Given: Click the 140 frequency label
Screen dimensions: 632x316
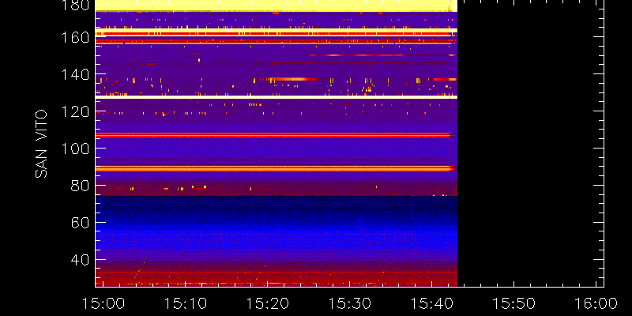Looking at the screenshot, I should [x=74, y=75].
